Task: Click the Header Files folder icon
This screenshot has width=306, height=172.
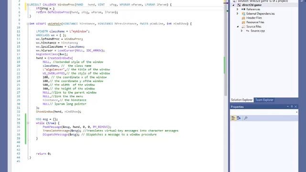Action: coord(243,18)
